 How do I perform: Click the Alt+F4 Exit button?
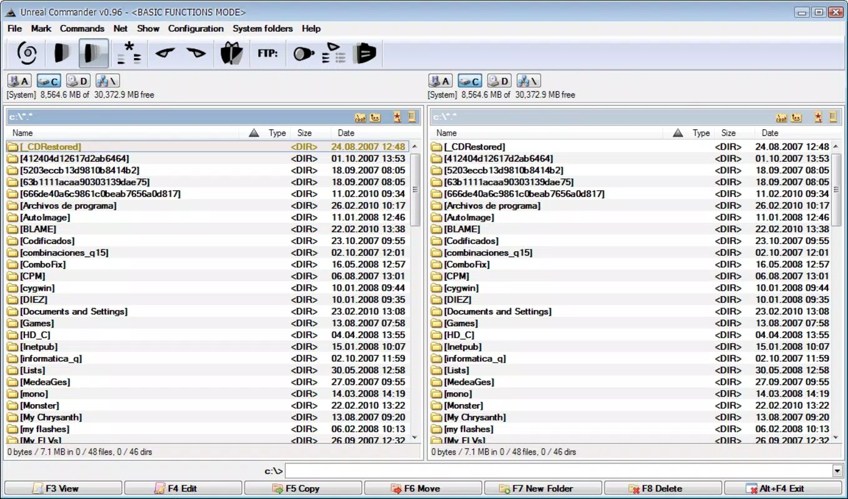click(x=783, y=488)
